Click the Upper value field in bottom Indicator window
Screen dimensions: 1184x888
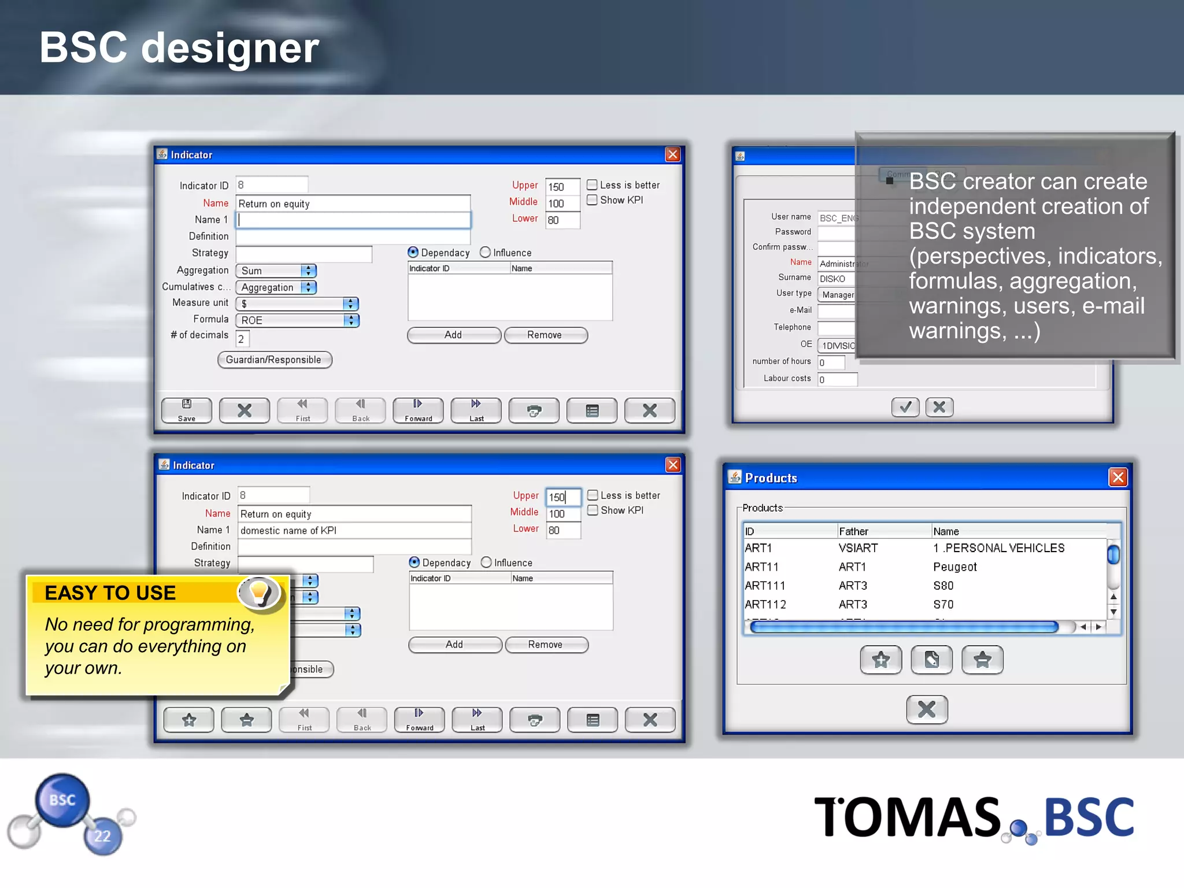[x=563, y=497]
